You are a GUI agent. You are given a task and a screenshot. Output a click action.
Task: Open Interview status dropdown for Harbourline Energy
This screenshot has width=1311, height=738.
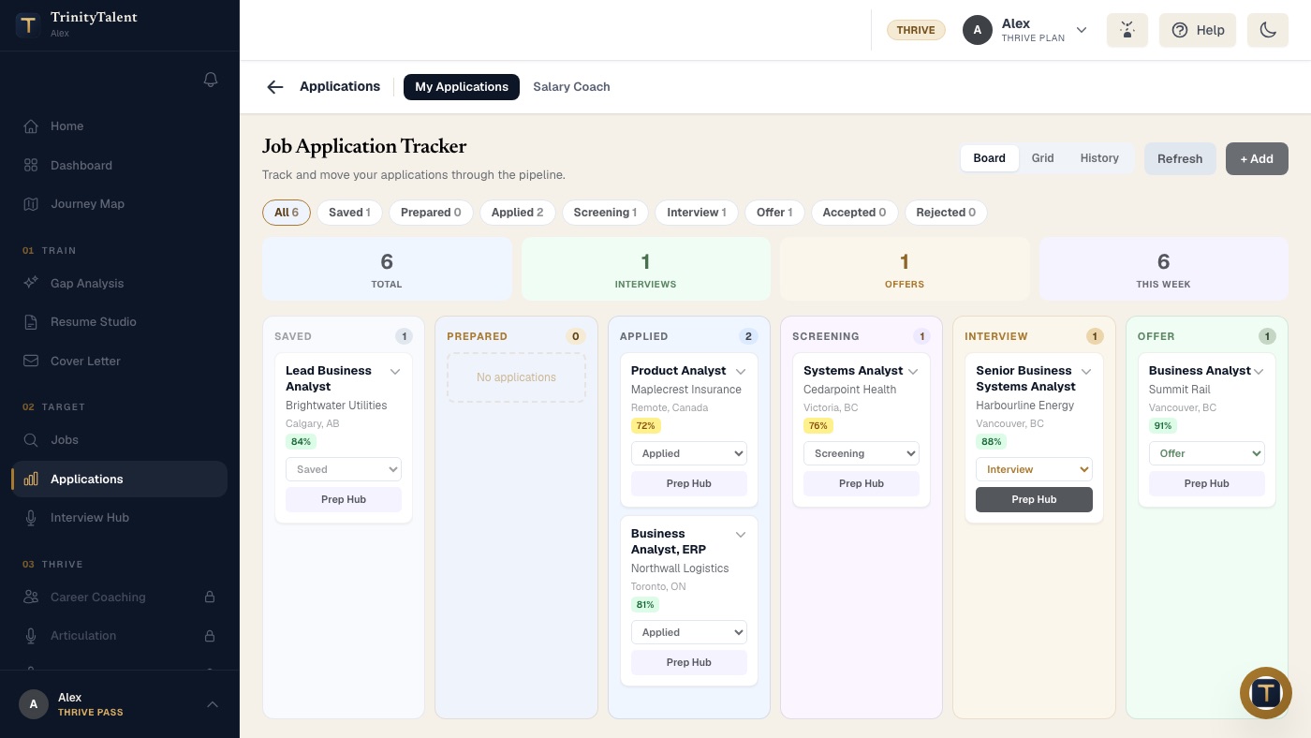1034,469
